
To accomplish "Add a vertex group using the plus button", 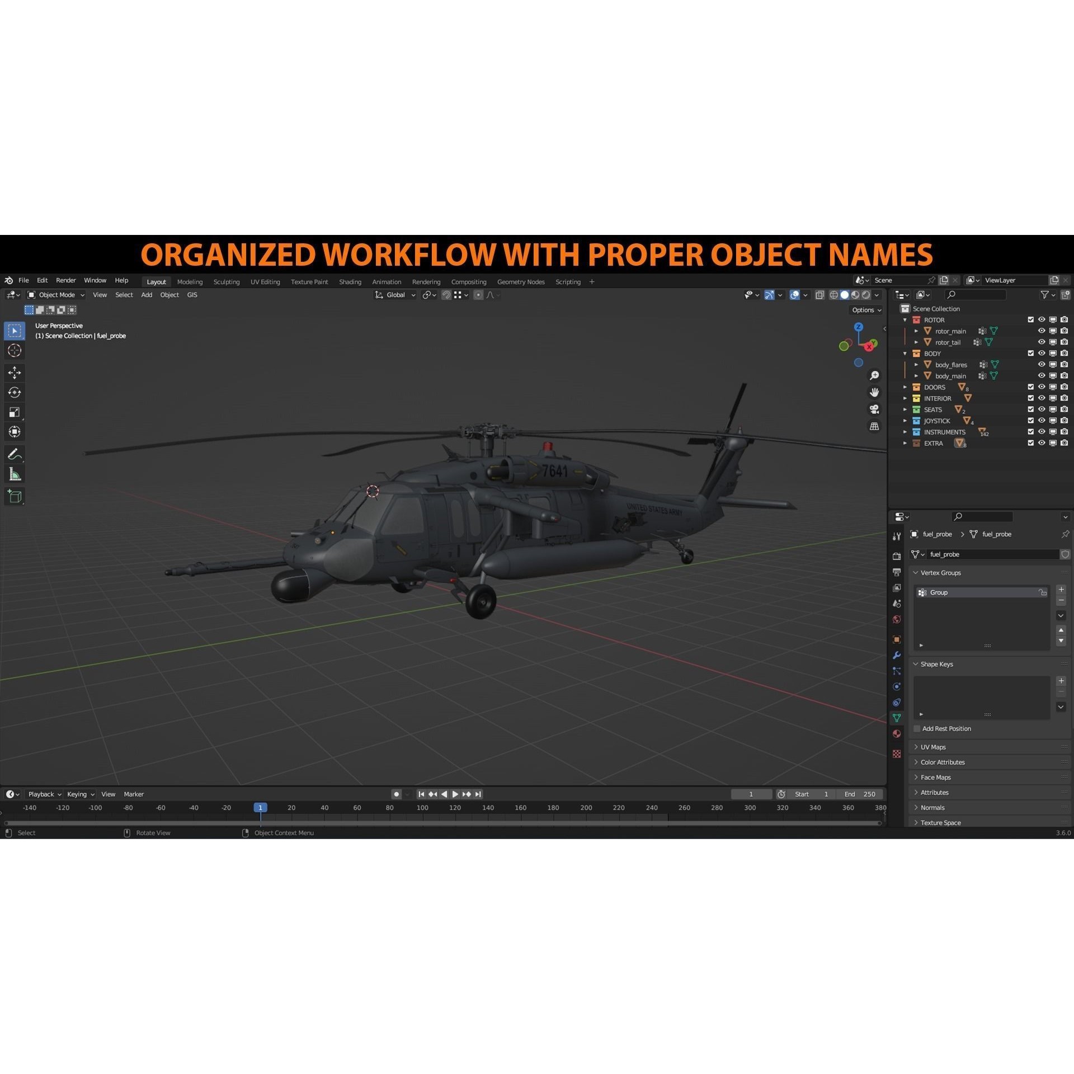I will coord(1061,589).
